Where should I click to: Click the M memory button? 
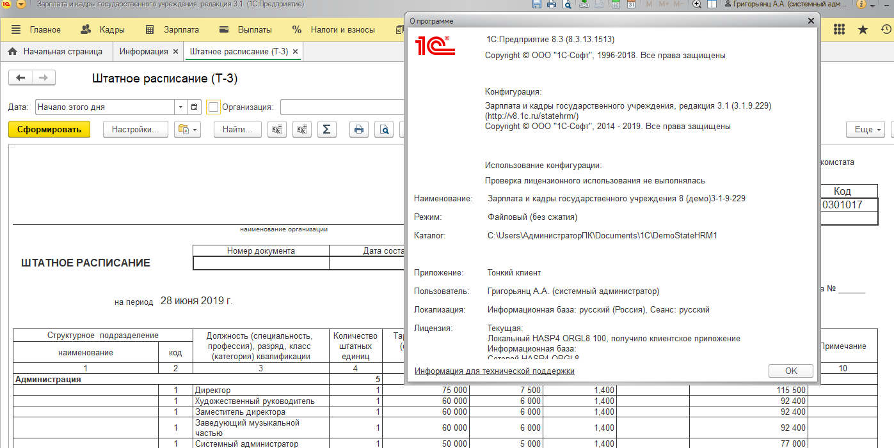coord(650,4)
